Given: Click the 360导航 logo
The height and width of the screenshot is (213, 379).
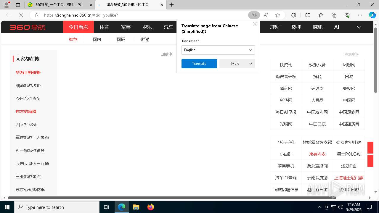Looking at the screenshot, I should (28, 27).
